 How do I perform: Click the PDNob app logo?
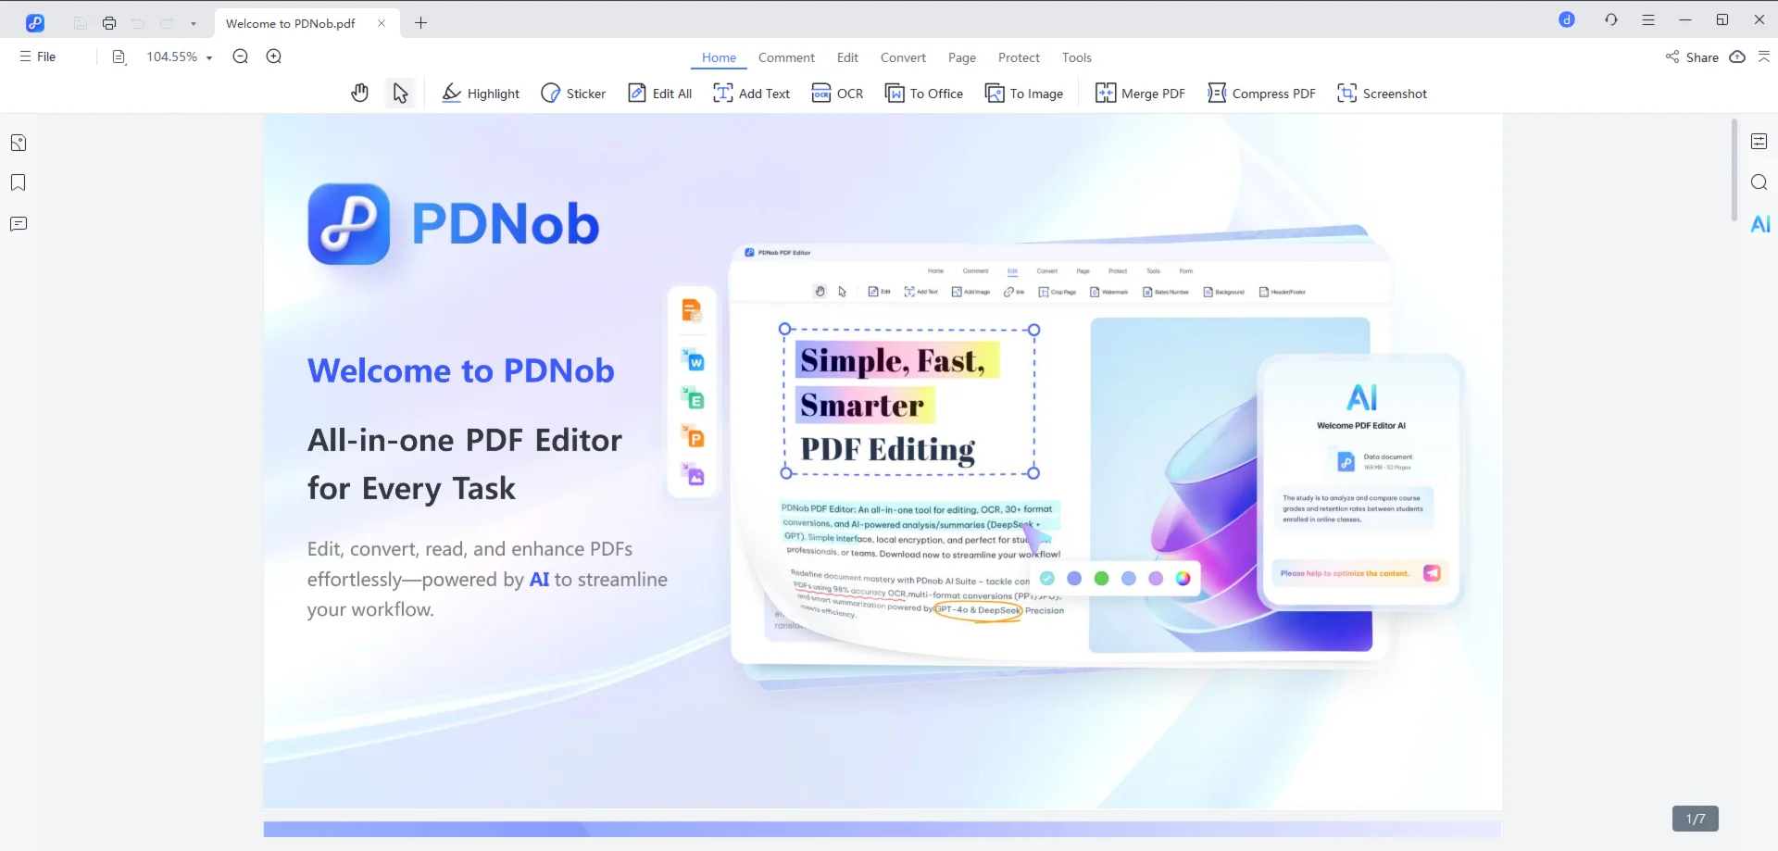pyautogui.click(x=35, y=22)
